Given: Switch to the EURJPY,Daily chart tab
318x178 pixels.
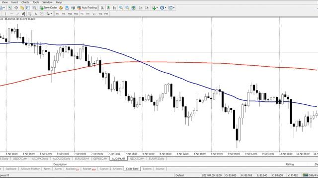Looking at the screenshot, I should (157, 159).
